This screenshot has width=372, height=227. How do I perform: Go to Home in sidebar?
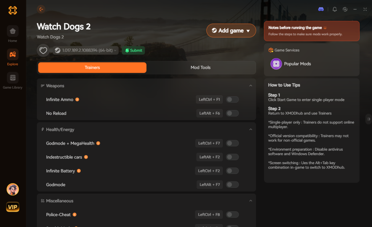pos(13,34)
